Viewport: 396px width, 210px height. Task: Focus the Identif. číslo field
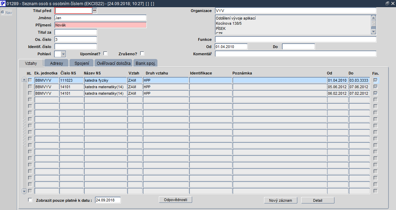tap(76, 47)
